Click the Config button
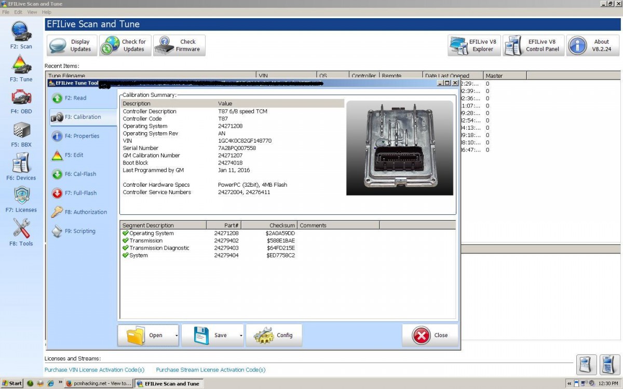The width and height of the screenshot is (623, 389). 274,336
